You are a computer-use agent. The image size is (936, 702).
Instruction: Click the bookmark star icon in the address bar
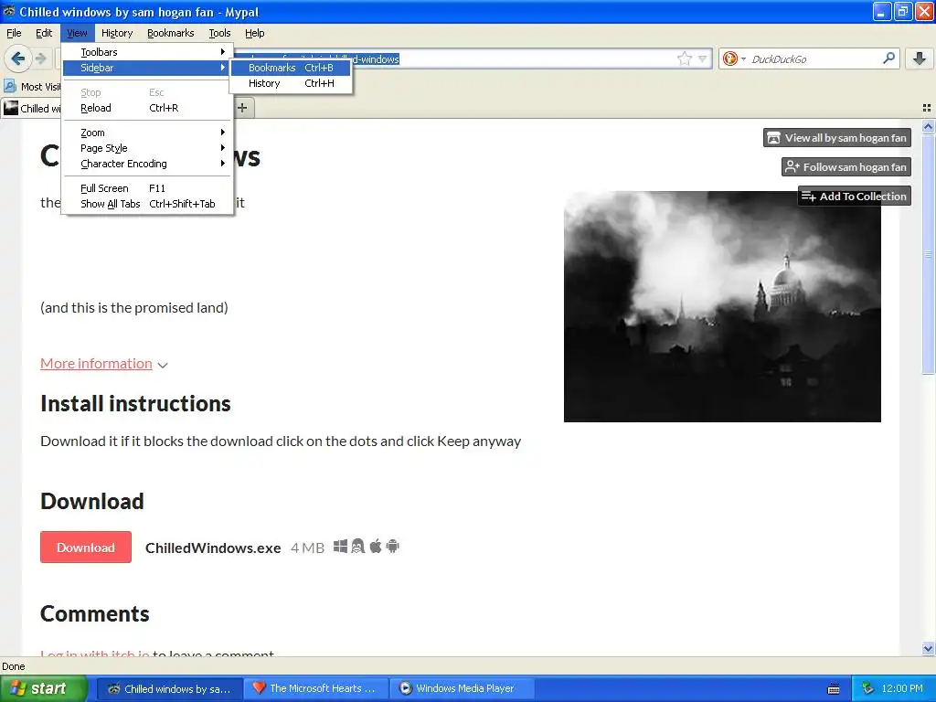click(684, 58)
